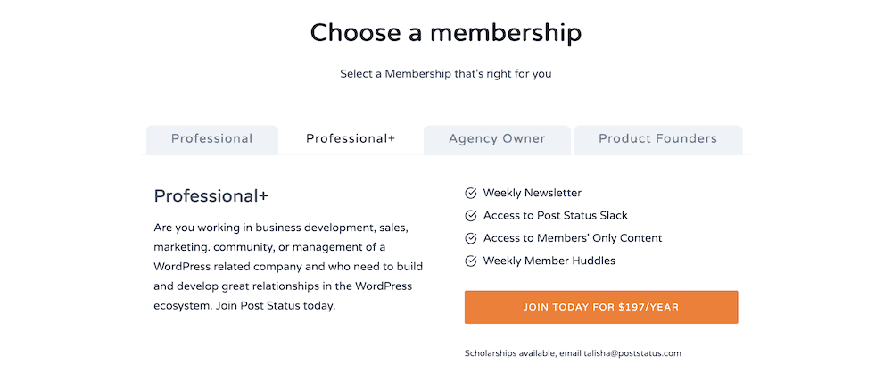The image size is (892, 381).
Task: Click the Professional+ section heading
Action: tap(211, 196)
